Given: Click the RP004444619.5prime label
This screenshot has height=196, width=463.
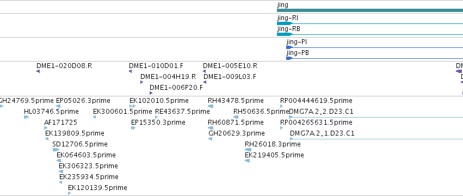Looking at the screenshot, I should pos(316,101).
